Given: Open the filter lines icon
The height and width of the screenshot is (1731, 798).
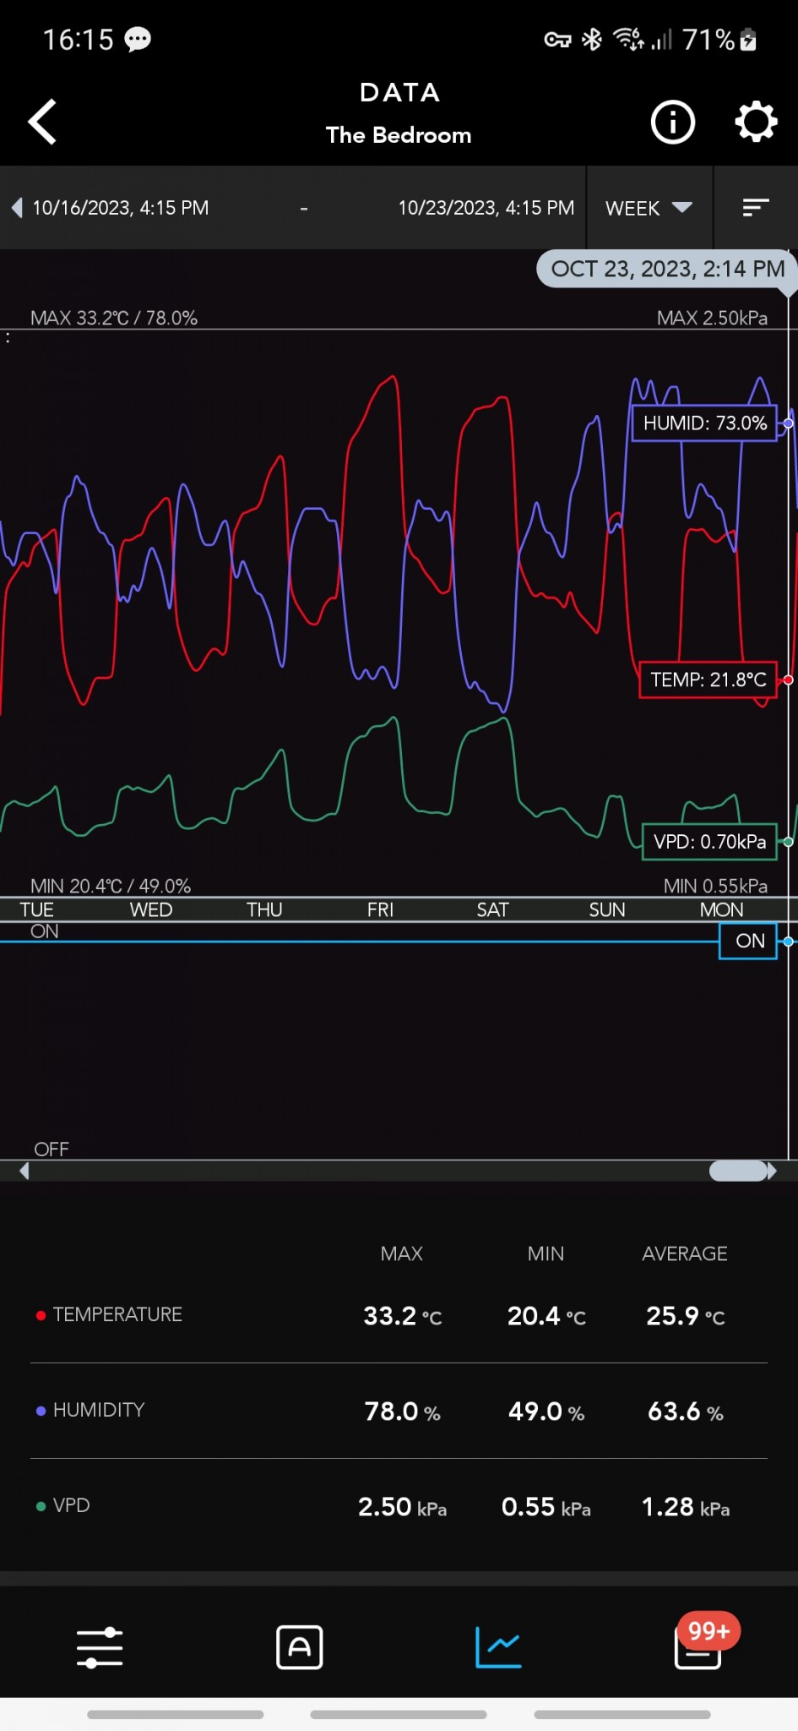Looking at the screenshot, I should 755,208.
